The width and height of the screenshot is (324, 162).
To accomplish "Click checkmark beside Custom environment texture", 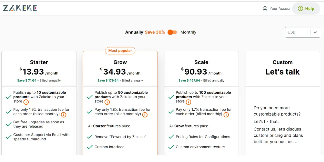I will pyautogui.click(x=171, y=147).
